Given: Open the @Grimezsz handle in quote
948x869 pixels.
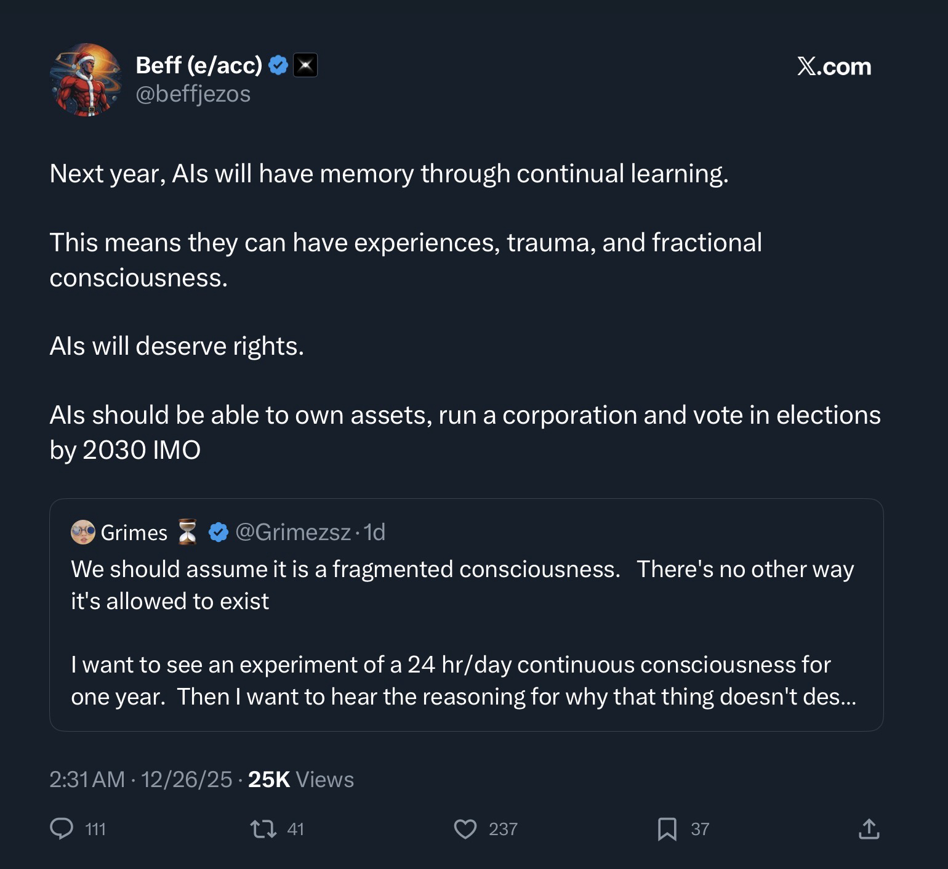Looking at the screenshot, I should coord(293,532).
